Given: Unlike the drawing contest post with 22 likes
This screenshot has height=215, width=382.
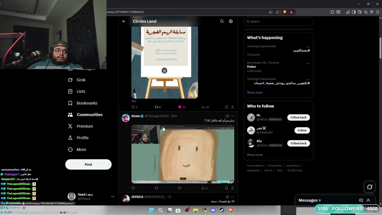Looking at the screenshot, I should pyautogui.click(x=182, y=107).
